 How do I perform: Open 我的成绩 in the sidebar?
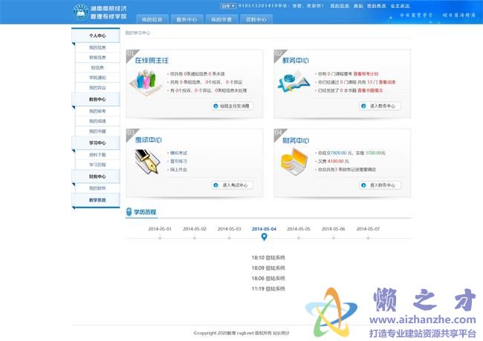click(x=97, y=121)
